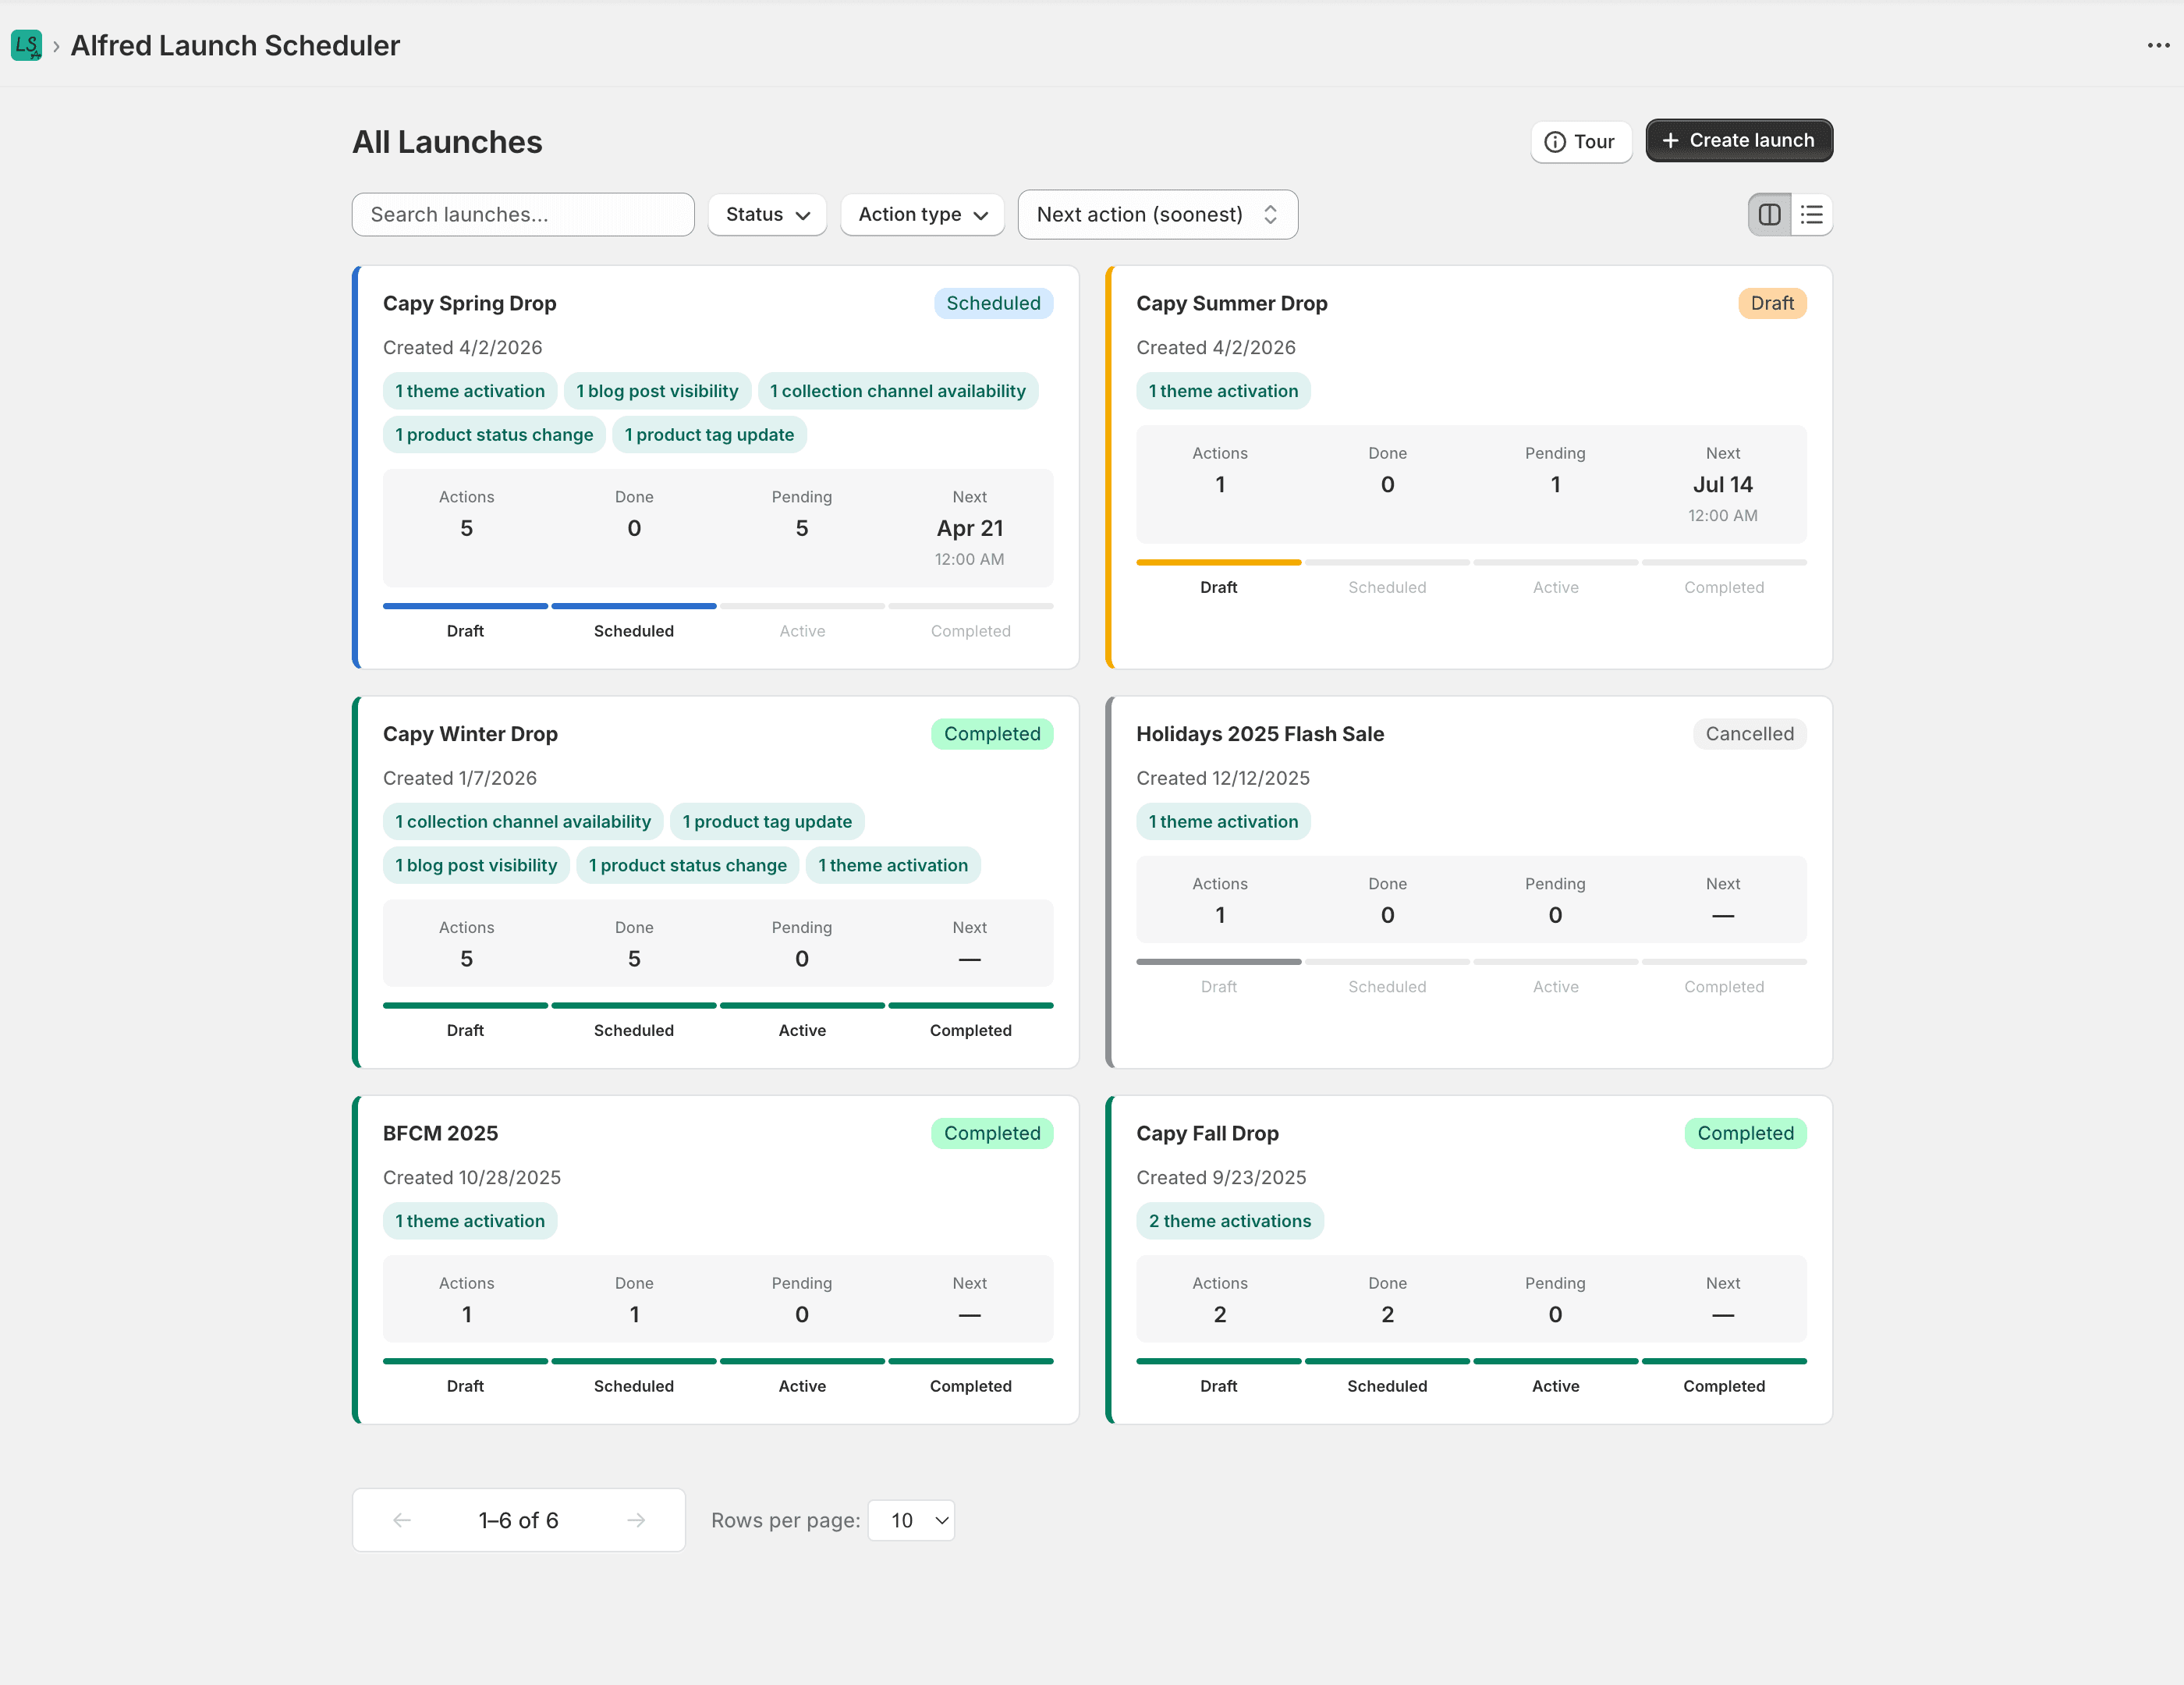Select the Alfred Launch Scheduler breadcrumb
Screen dimensions: 2184x1685
235,45
